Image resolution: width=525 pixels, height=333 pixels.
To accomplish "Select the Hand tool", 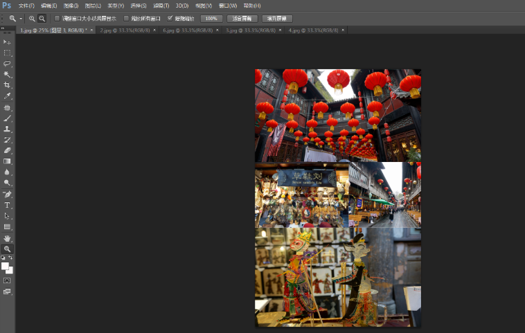I will point(7,238).
